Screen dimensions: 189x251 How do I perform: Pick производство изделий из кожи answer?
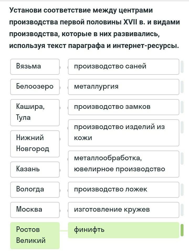pyautogui.click(x=123, y=133)
